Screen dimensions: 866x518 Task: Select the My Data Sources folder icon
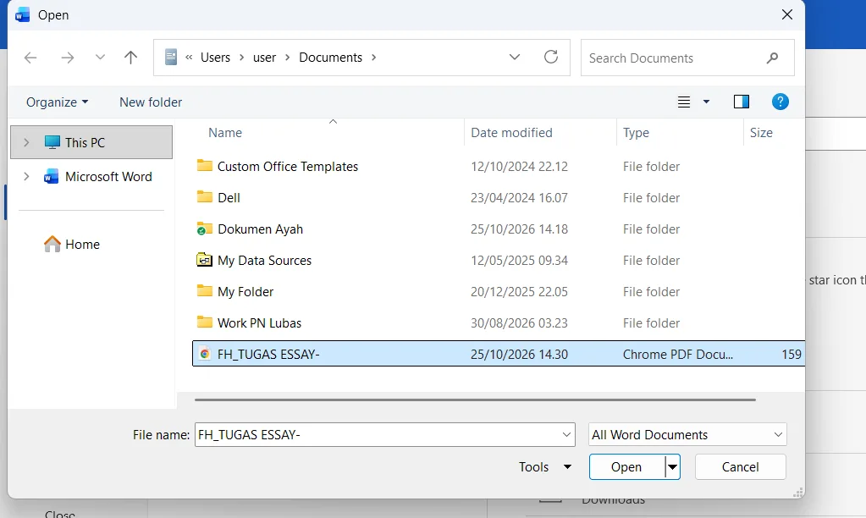[x=204, y=260]
